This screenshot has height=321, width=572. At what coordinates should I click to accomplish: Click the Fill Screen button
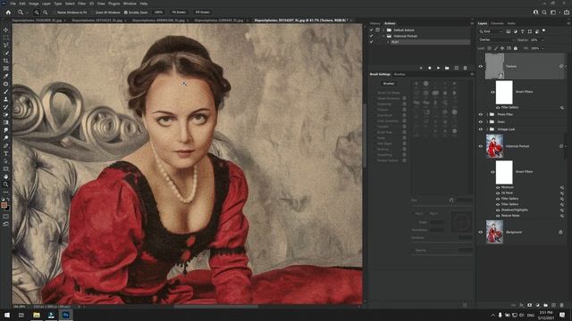coord(203,12)
